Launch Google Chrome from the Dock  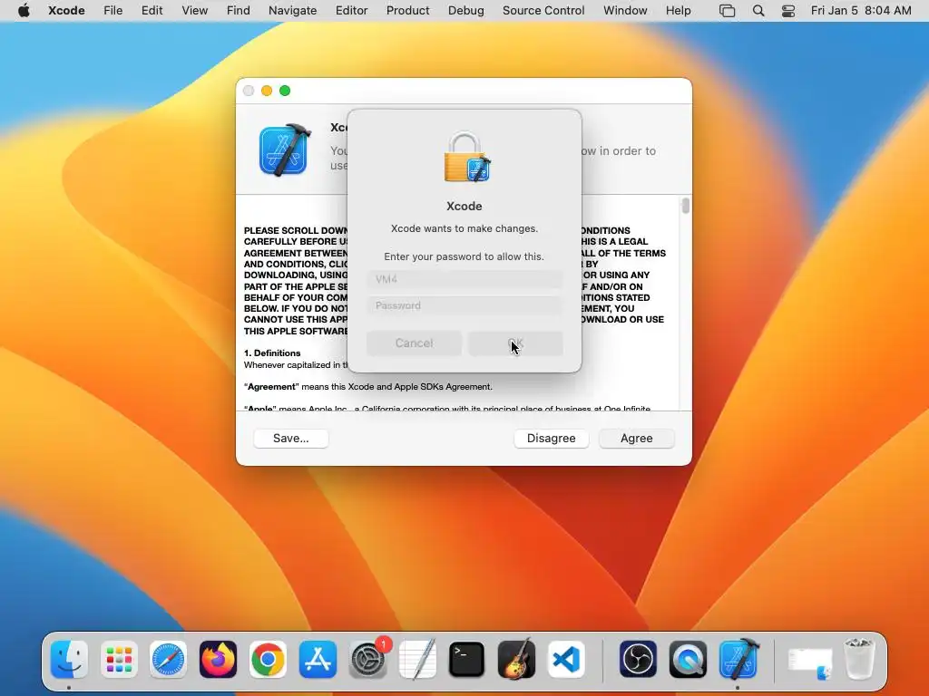[268, 659]
